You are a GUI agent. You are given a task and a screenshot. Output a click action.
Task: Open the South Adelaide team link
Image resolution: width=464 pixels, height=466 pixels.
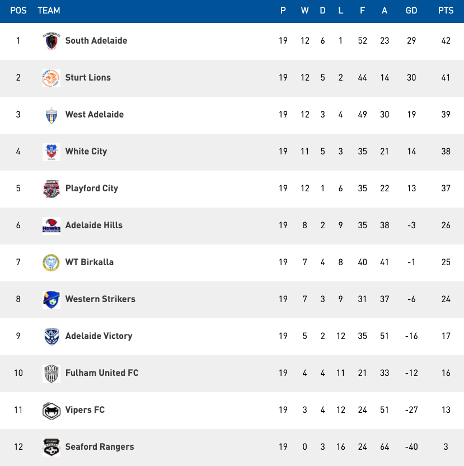(x=96, y=41)
